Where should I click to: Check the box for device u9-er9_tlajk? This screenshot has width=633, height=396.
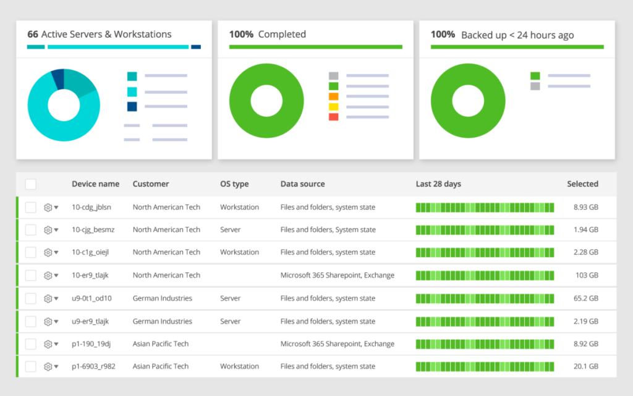coord(31,321)
